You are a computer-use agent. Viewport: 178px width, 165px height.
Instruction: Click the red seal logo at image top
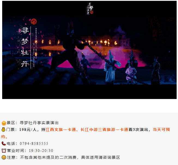[92, 12]
